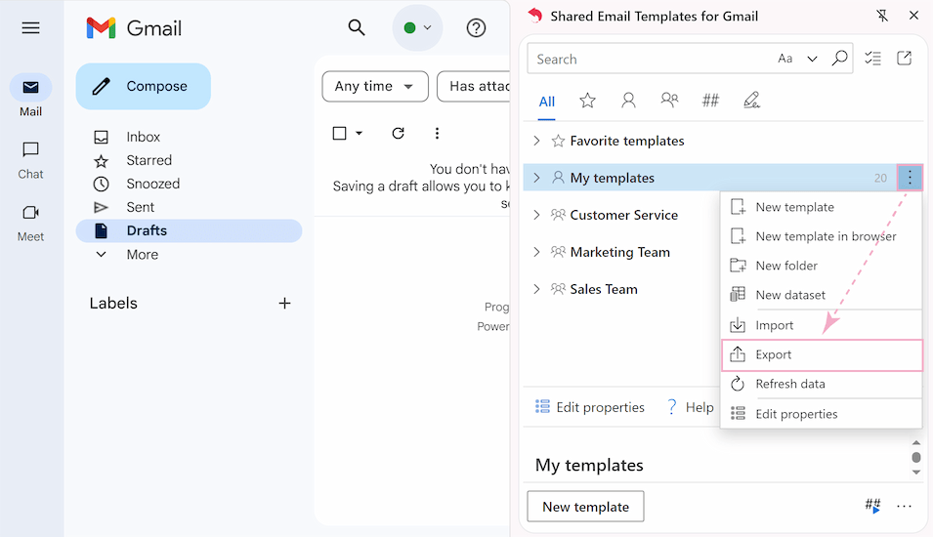Open the Inbox folder

click(x=189, y=137)
